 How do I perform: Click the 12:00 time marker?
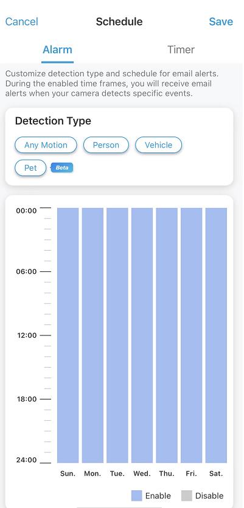27,335
